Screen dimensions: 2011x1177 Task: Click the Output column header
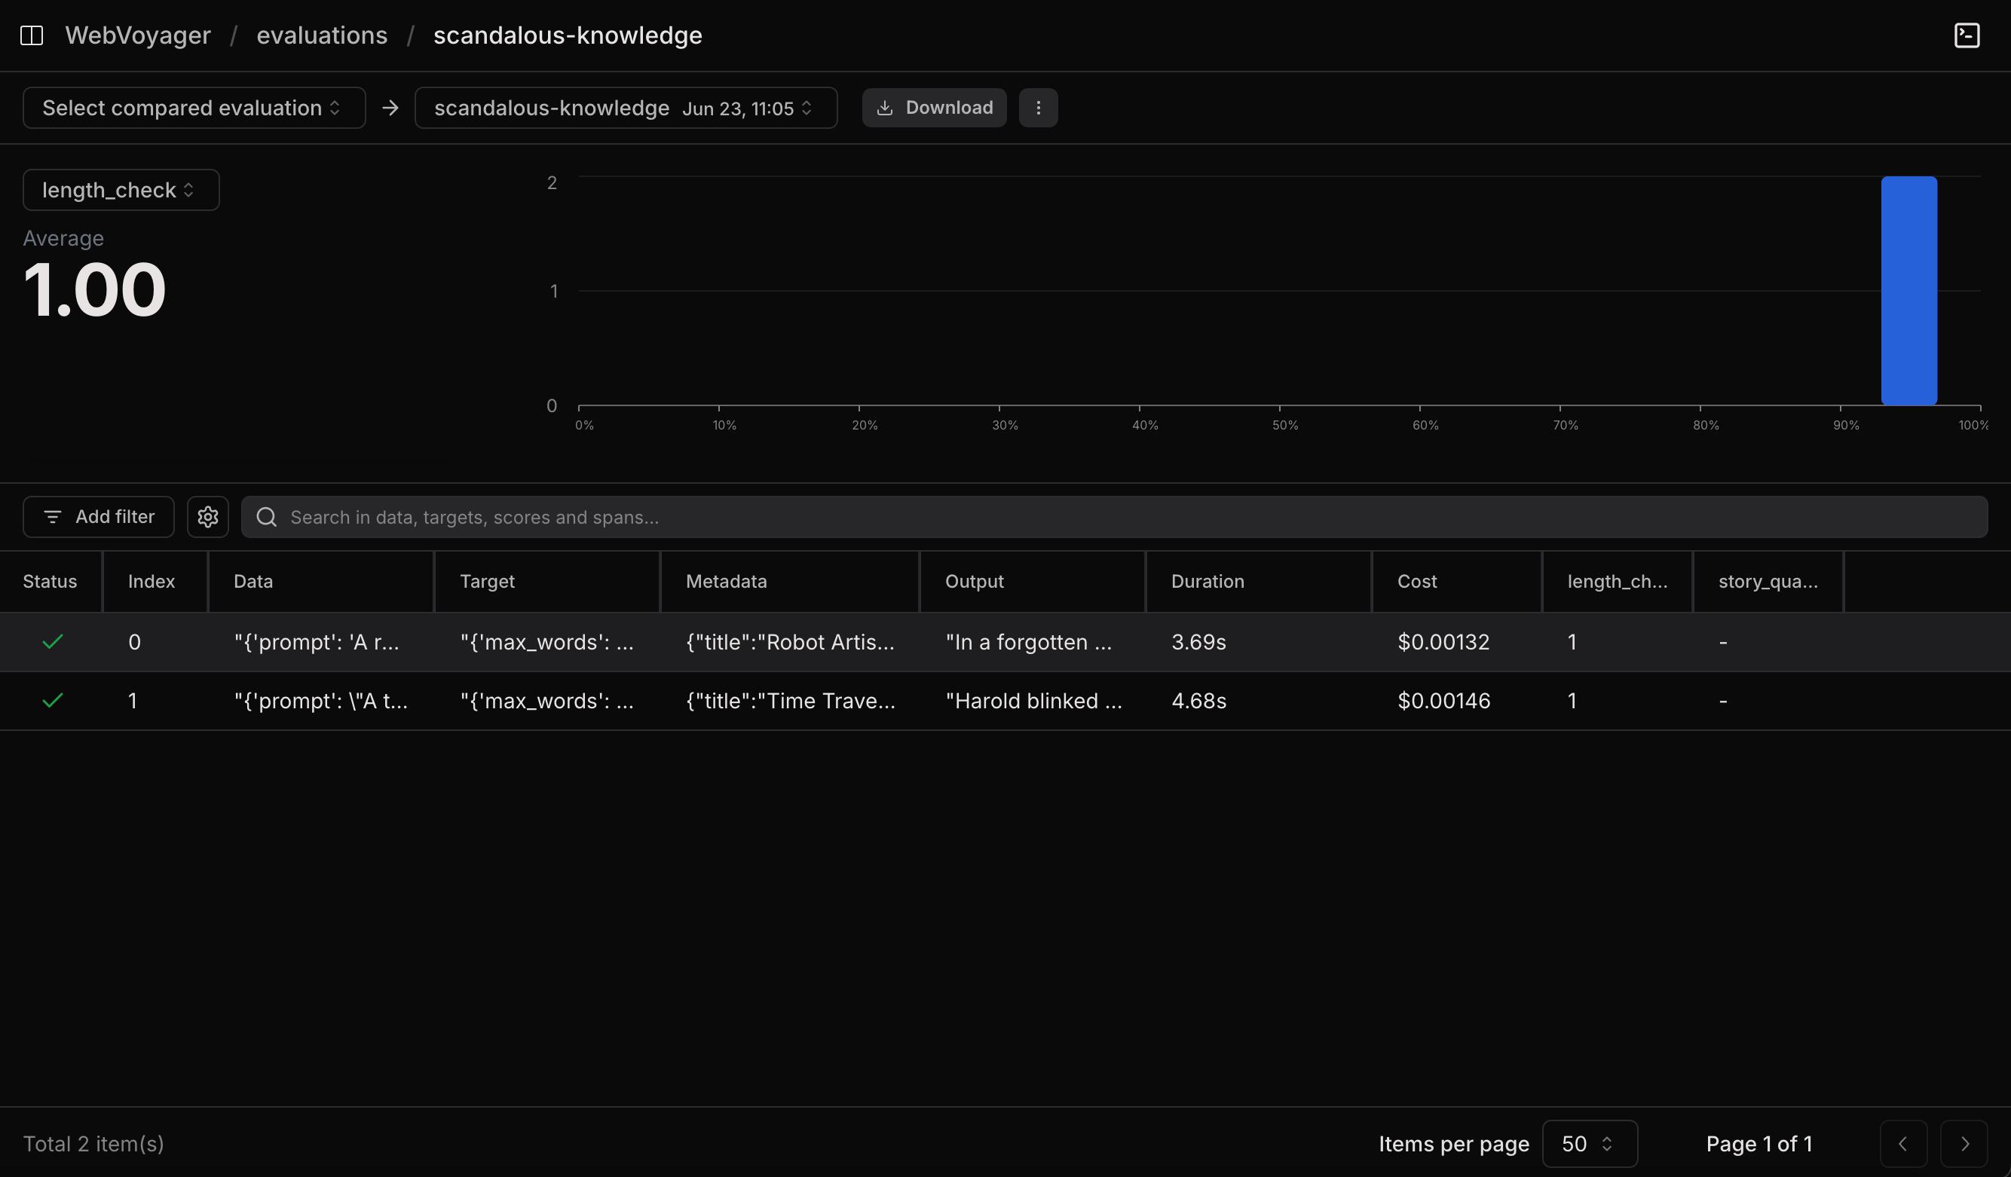(x=975, y=582)
